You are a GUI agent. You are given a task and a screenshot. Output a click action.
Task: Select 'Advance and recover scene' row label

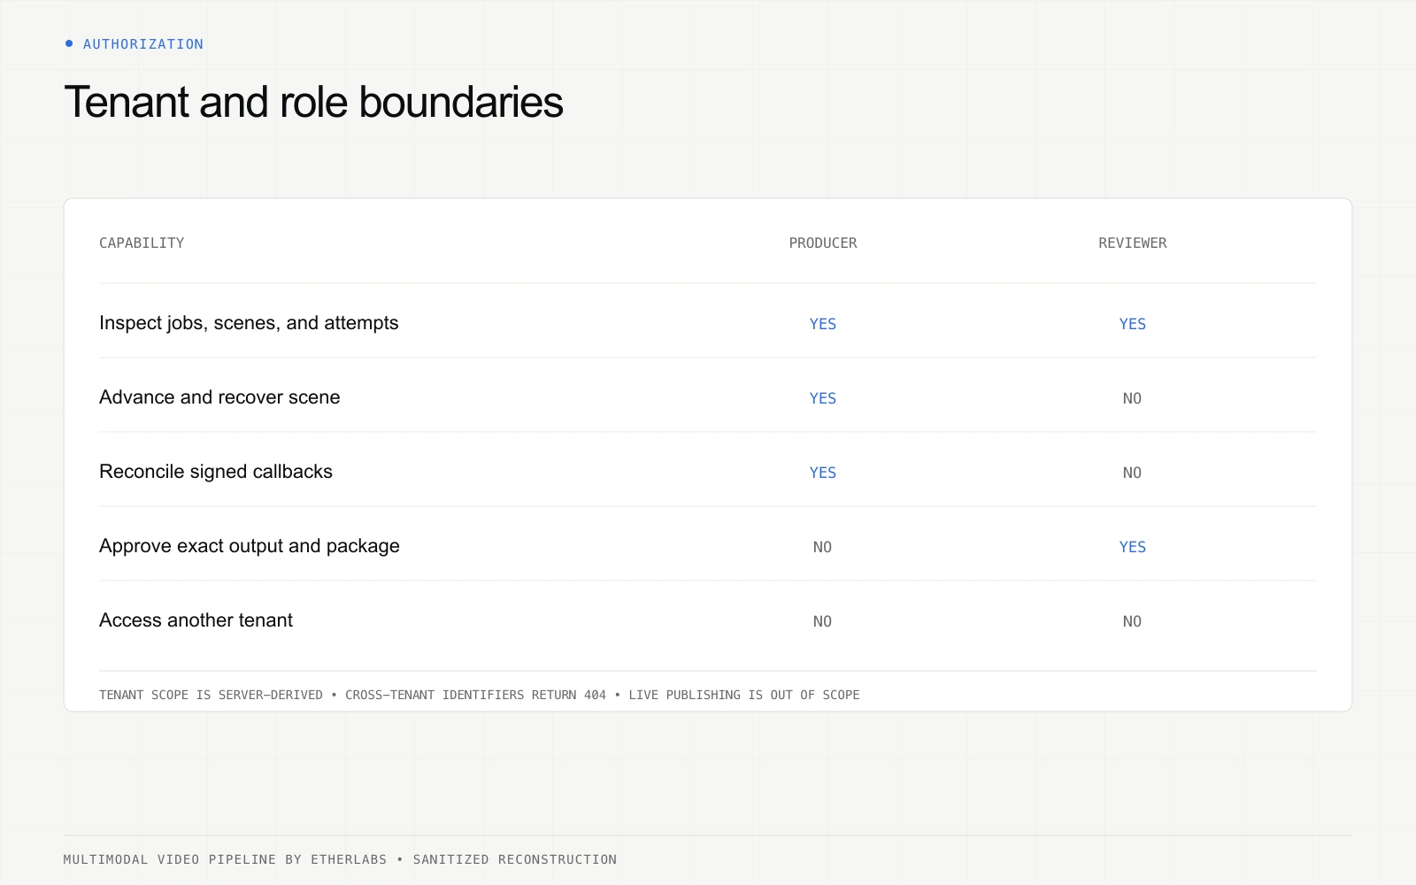click(219, 397)
